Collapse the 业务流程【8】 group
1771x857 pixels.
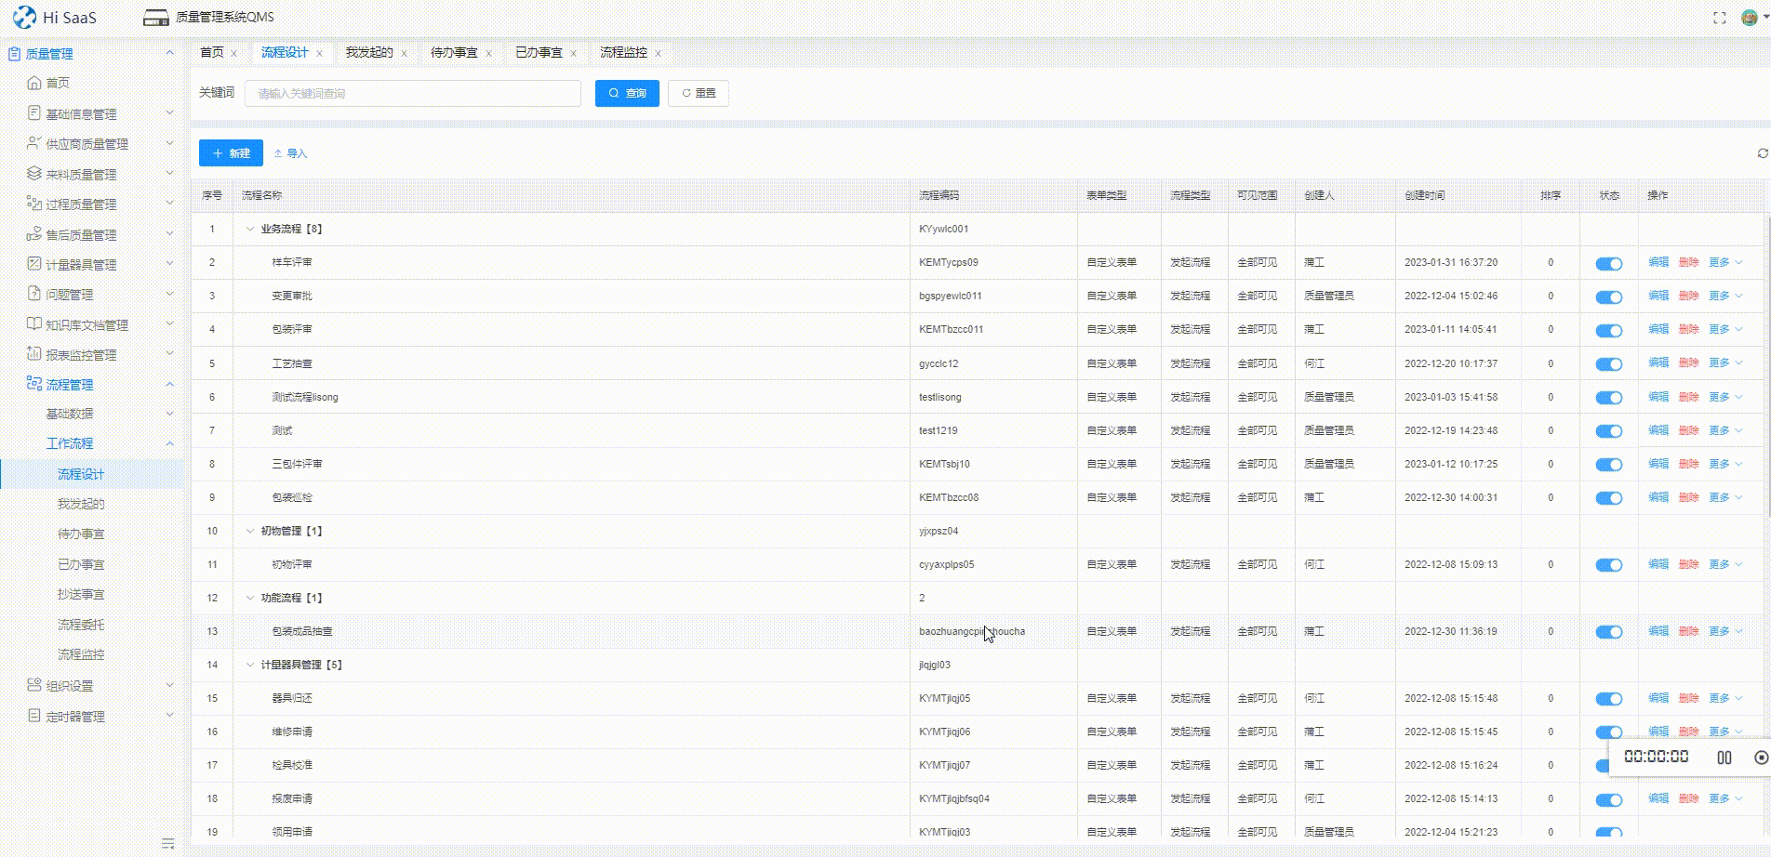click(249, 229)
